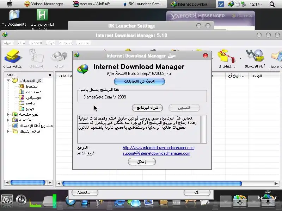Expand the قوائم الإنتظار (queues) tree node

tap(8, 131)
